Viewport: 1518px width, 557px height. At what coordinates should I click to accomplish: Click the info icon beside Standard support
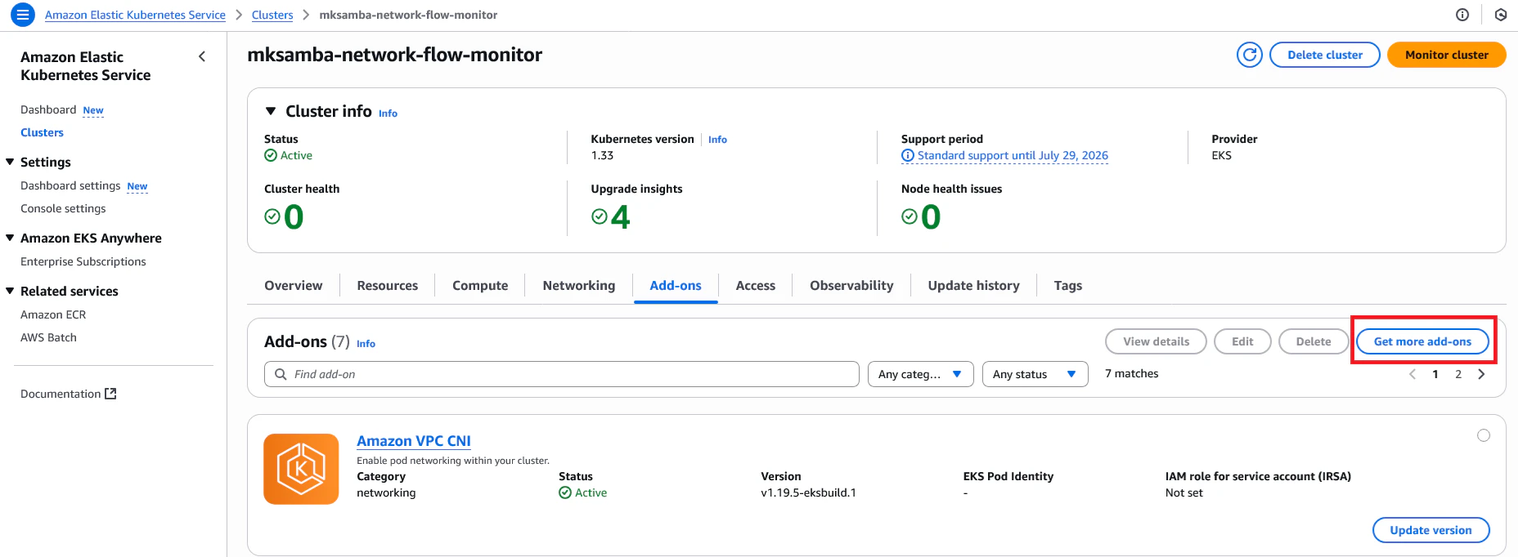click(908, 155)
